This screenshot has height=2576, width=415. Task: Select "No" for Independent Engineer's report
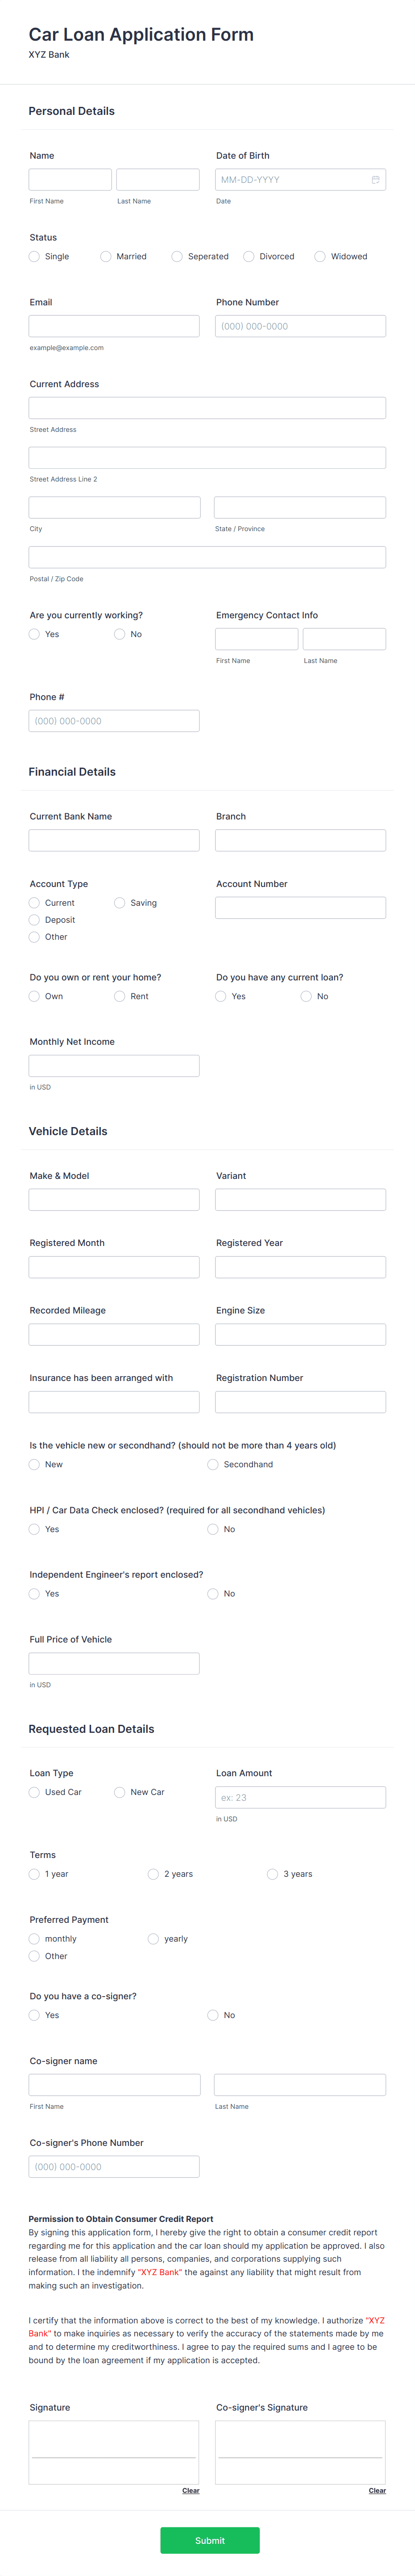pos(212,1593)
